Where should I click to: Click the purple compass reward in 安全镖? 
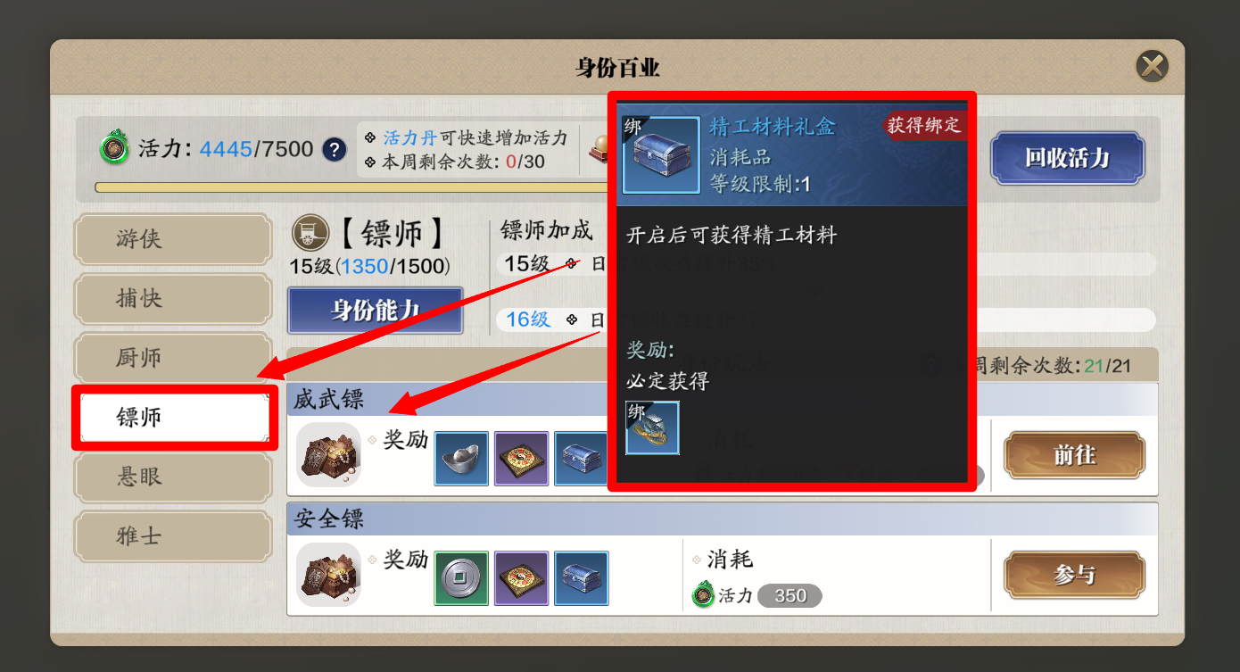click(x=521, y=578)
